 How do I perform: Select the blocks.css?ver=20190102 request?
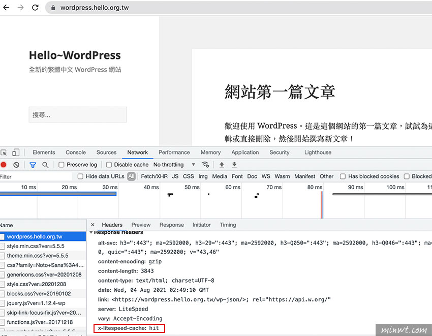43,293
